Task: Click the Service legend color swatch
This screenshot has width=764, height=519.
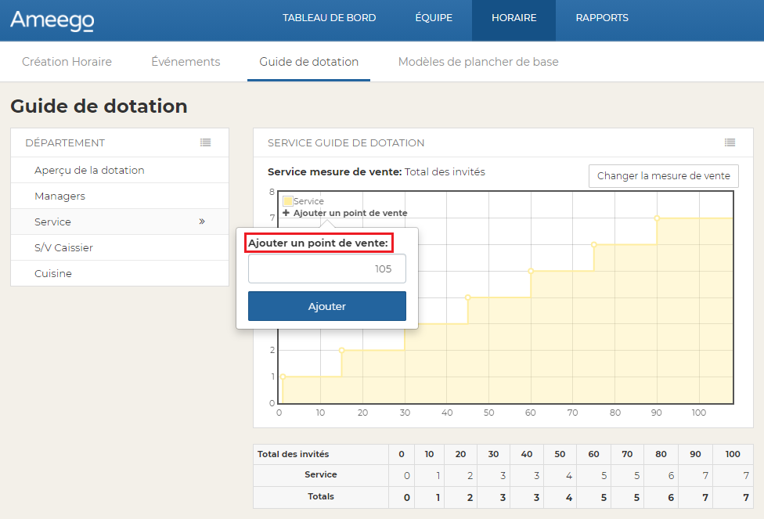Action: point(287,201)
